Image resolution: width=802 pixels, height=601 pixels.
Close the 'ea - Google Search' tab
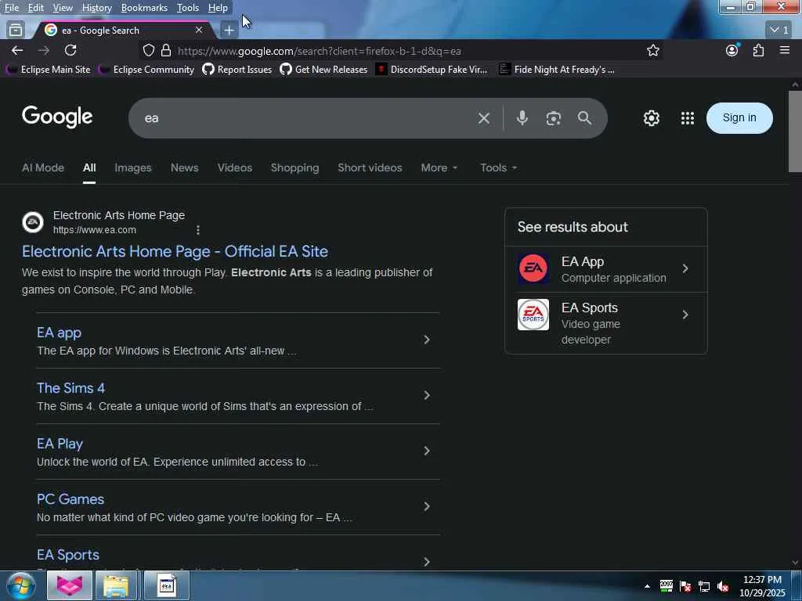[199, 31]
